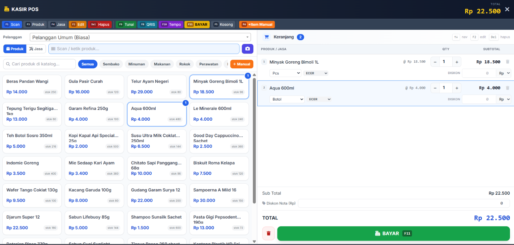Click Aqua row Diskon value field
The width and height of the screenshot is (514, 245).
(479, 99)
